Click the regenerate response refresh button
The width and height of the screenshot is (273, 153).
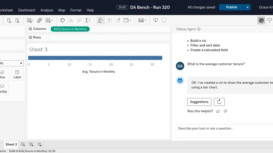click(219, 102)
